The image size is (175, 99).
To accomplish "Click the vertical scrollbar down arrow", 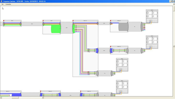I will (174, 46).
